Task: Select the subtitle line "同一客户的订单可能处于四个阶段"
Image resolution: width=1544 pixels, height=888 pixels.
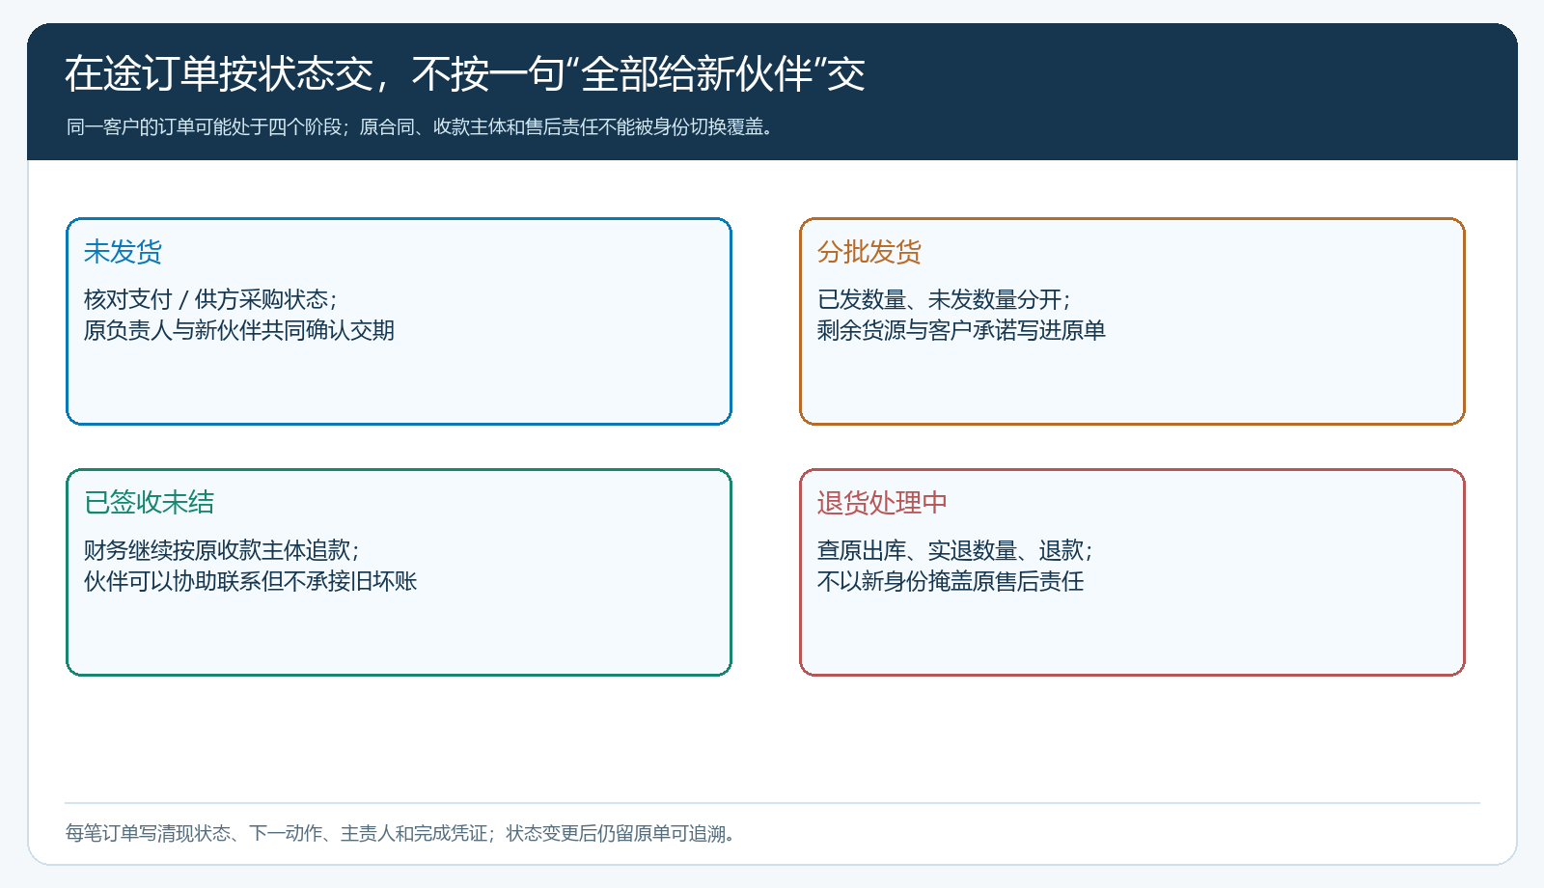Action: click(x=205, y=127)
